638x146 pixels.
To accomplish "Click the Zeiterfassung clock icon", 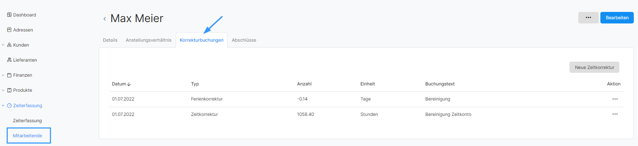I will [x=9, y=105].
